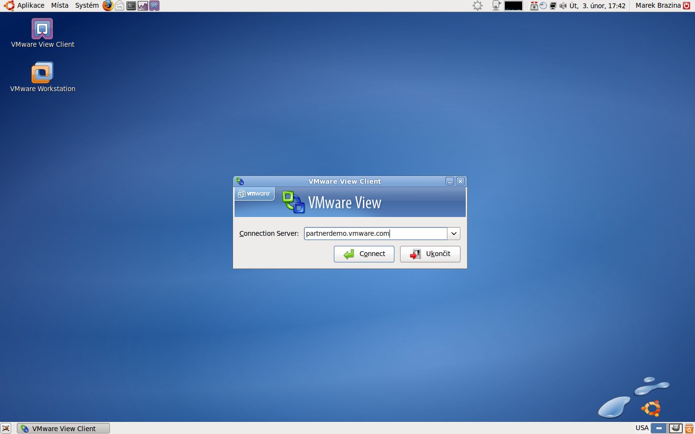The width and height of the screenshot is (695, 434).
Task: Click the VMware View launcher in the panel
Action: tap(154, 6)
